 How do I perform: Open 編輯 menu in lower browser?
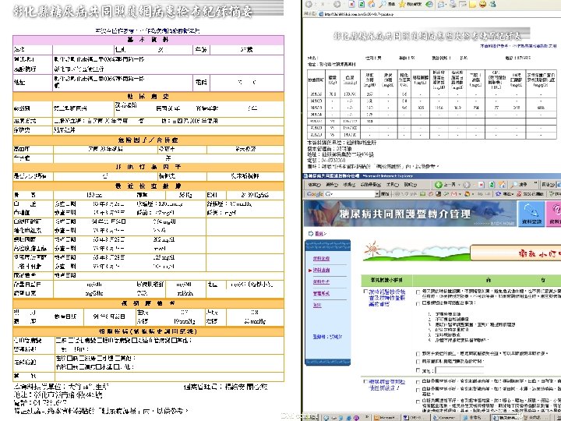coord(332,185)
